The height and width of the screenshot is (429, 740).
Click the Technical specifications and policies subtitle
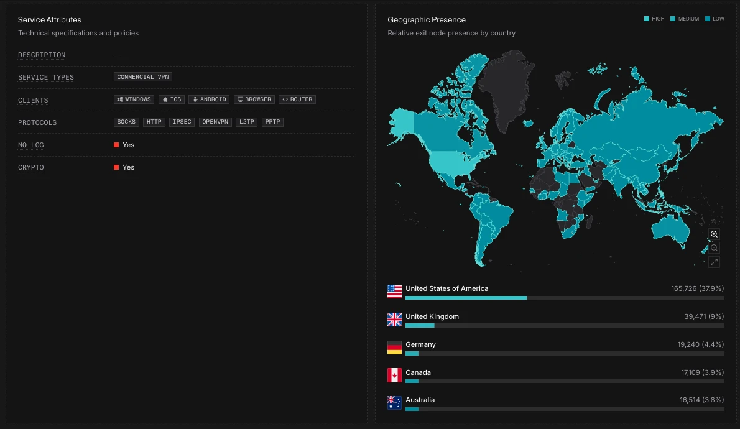coord(78,33)
